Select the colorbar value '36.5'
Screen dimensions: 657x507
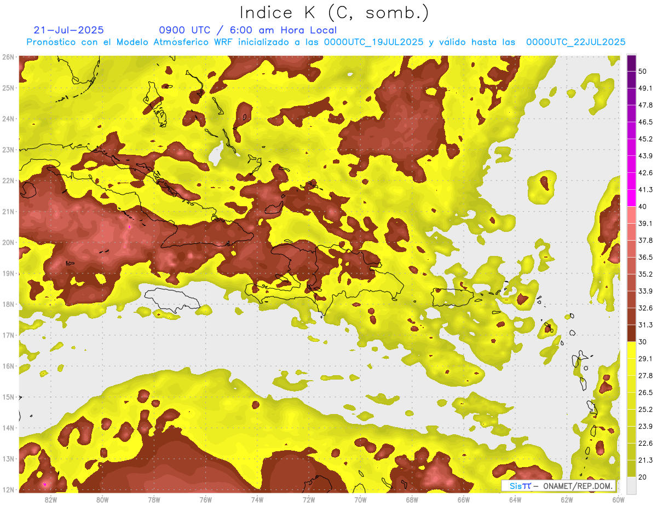[x=645, y=258]
